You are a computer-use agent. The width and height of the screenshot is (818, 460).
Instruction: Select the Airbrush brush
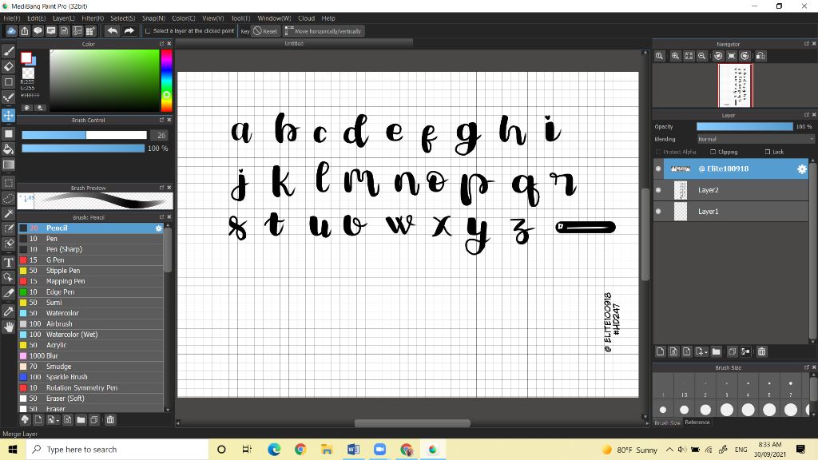click(91, 324)
